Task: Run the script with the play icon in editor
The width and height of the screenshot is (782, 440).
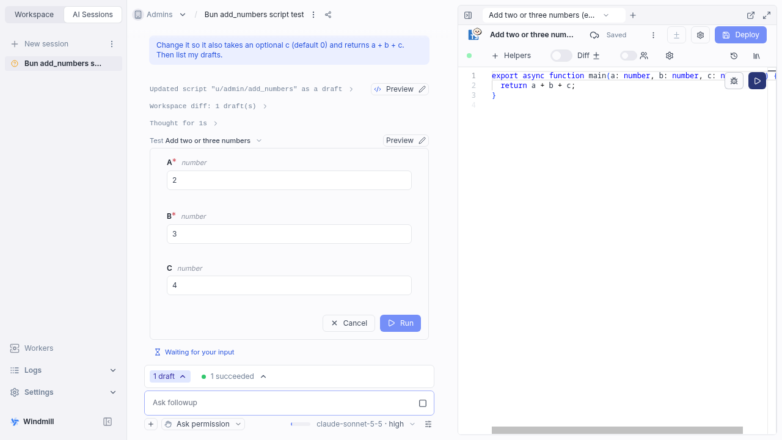Action: 758,81
